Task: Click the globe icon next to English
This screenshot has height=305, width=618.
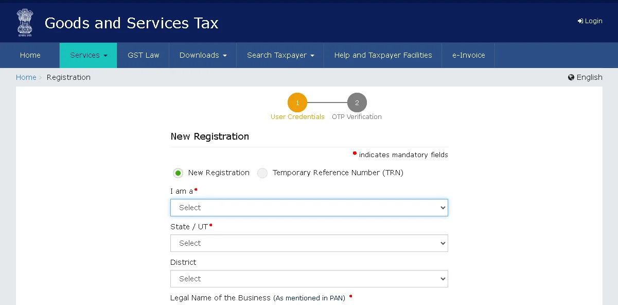Action: 571,77
